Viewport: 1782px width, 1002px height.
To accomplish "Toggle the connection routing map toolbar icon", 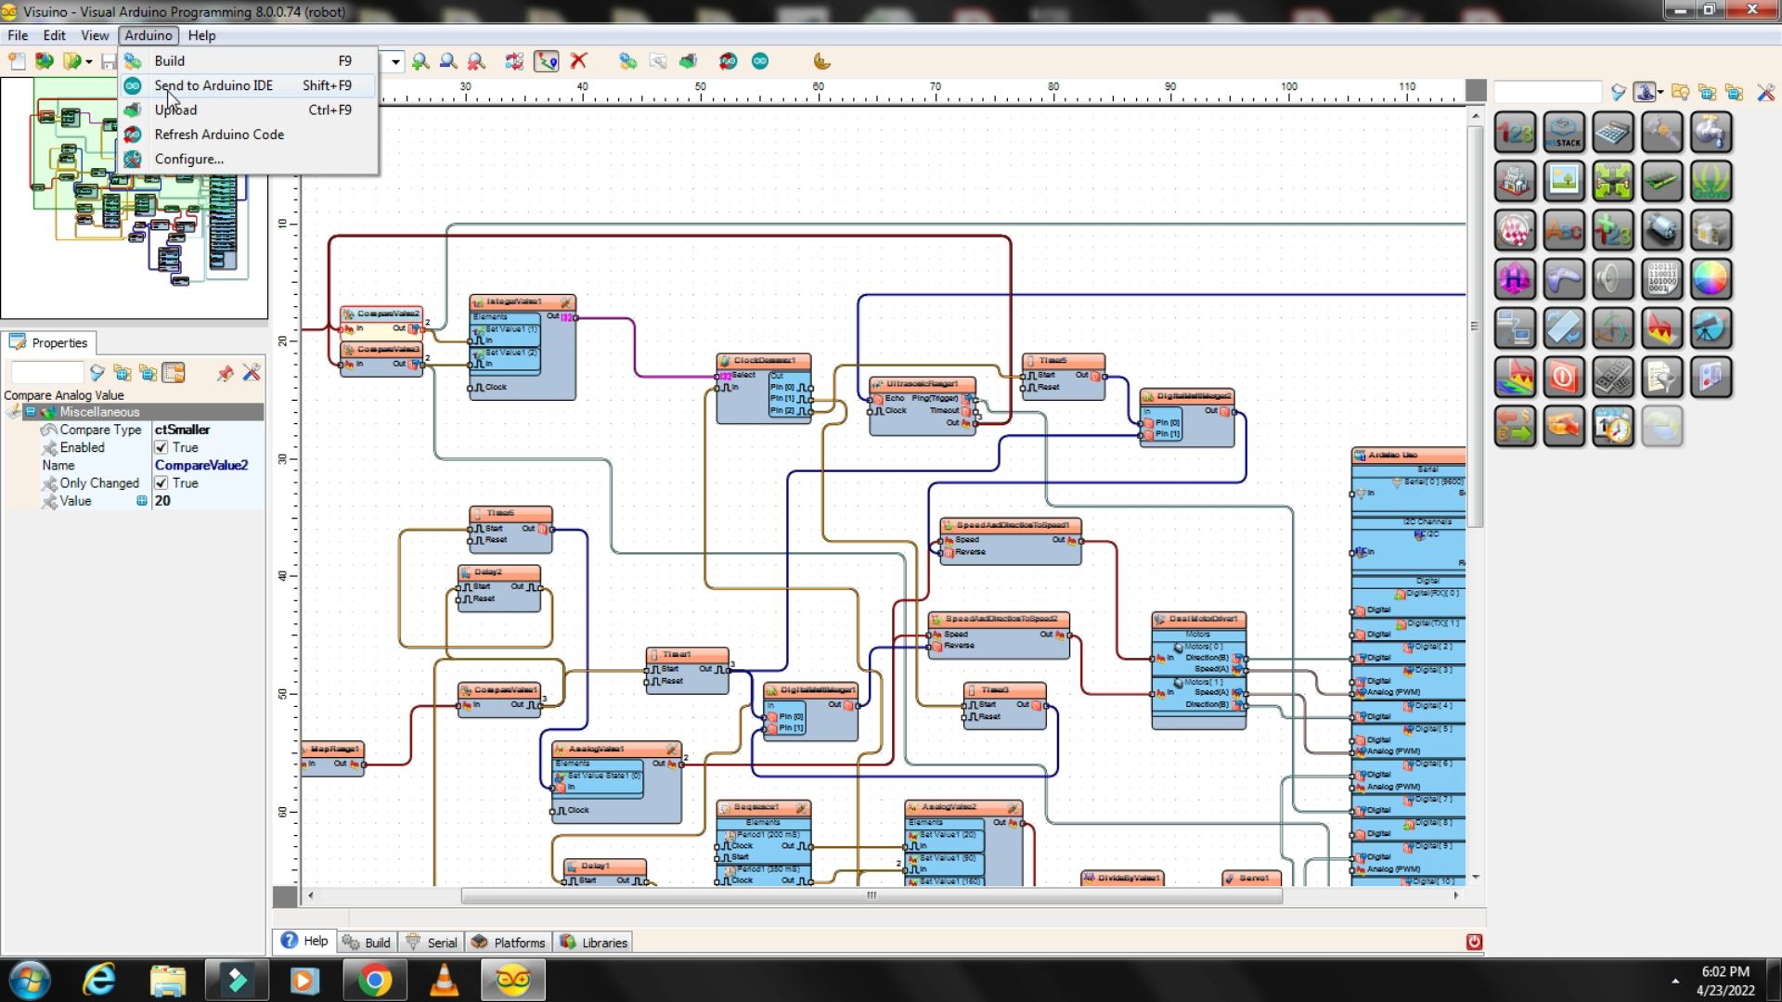I will [547, 61].
